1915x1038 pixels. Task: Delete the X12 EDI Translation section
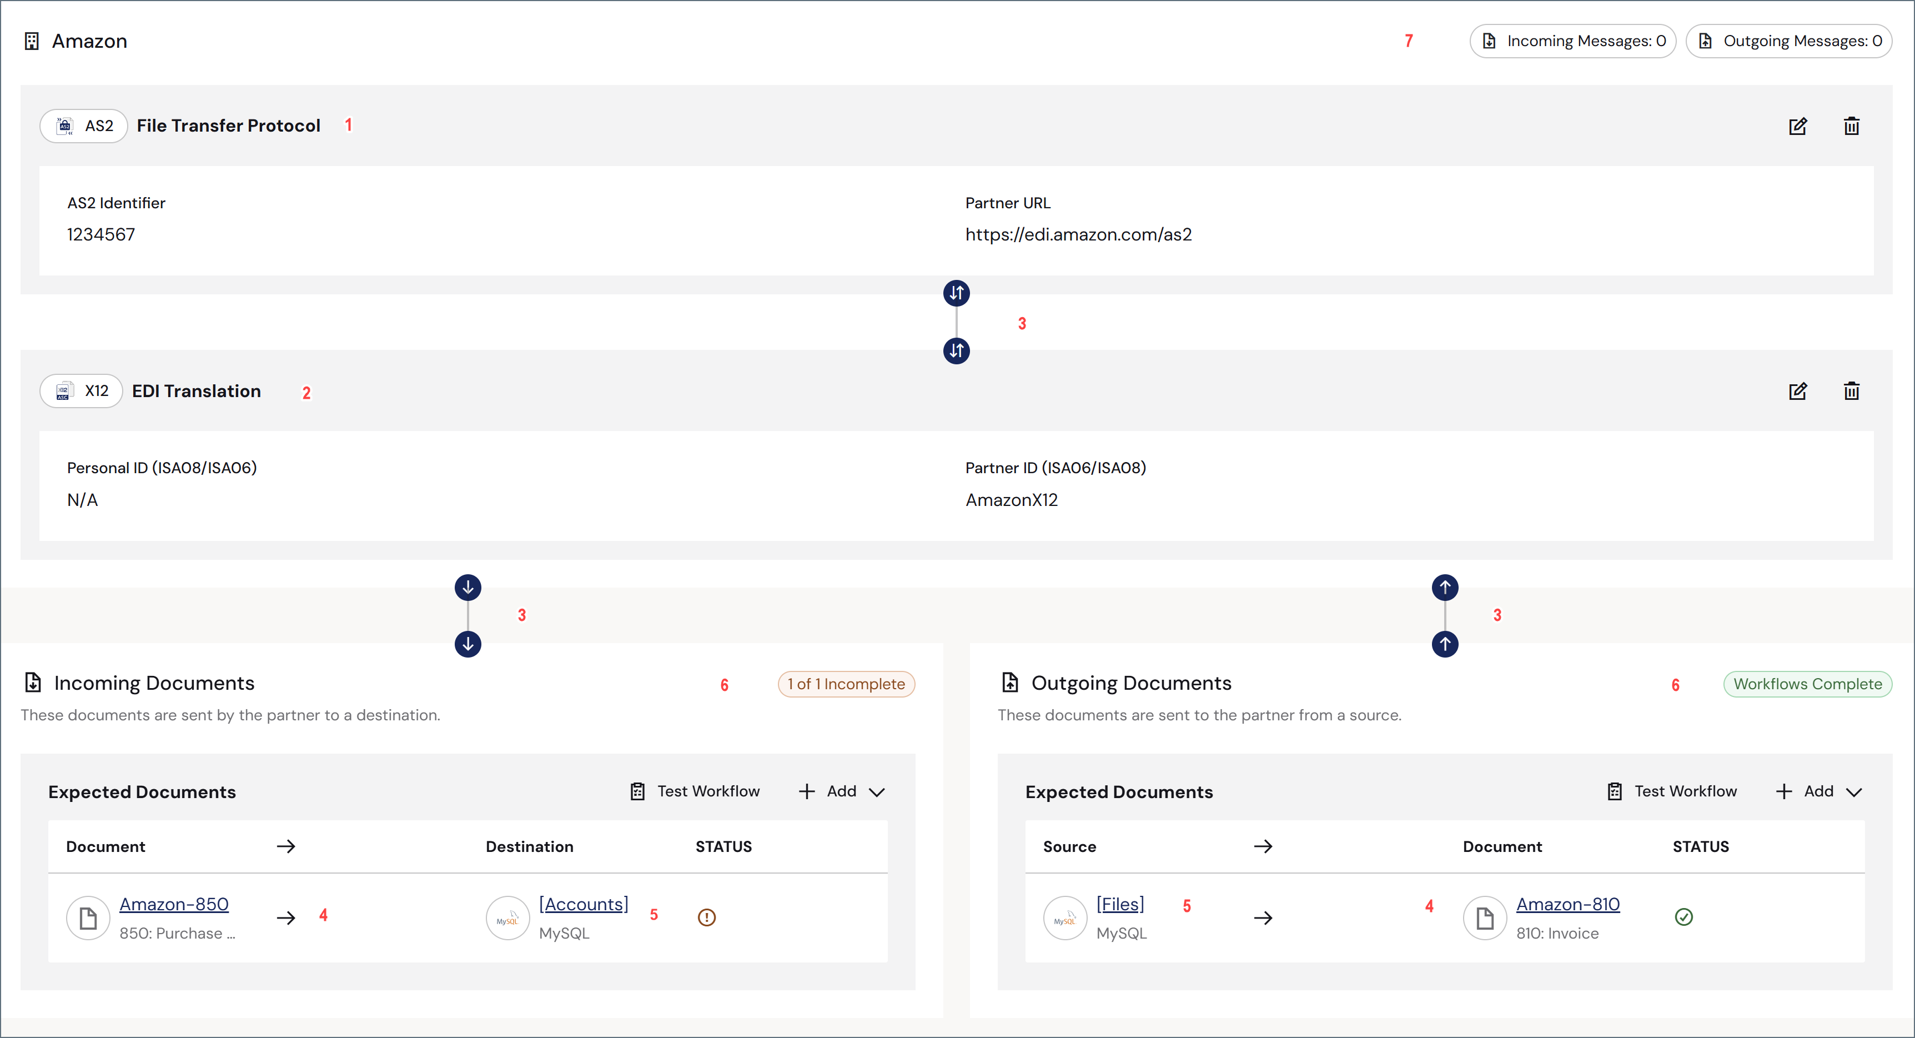click(x=1851, y=391)
